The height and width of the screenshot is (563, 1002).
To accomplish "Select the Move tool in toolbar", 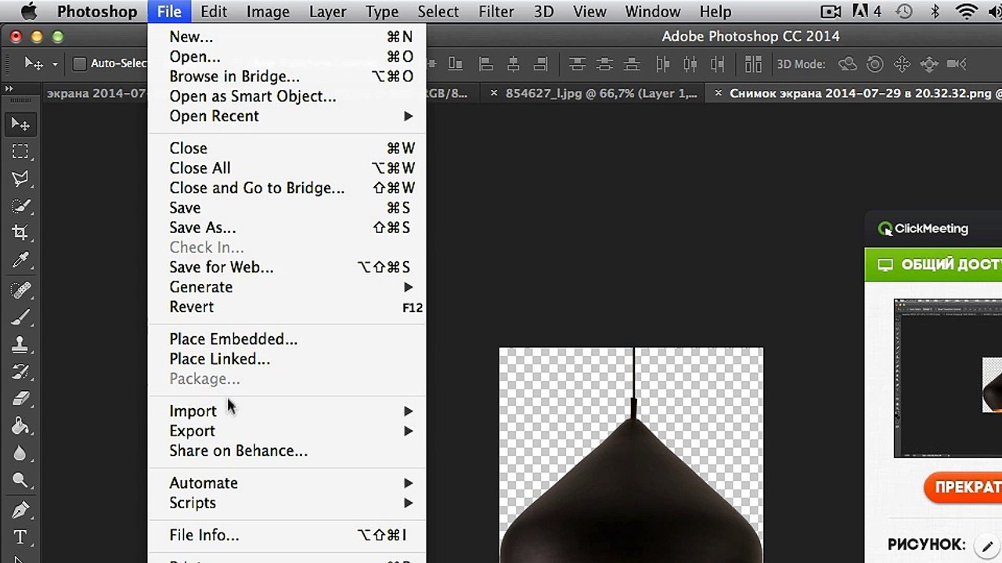I will pos(20,124).
